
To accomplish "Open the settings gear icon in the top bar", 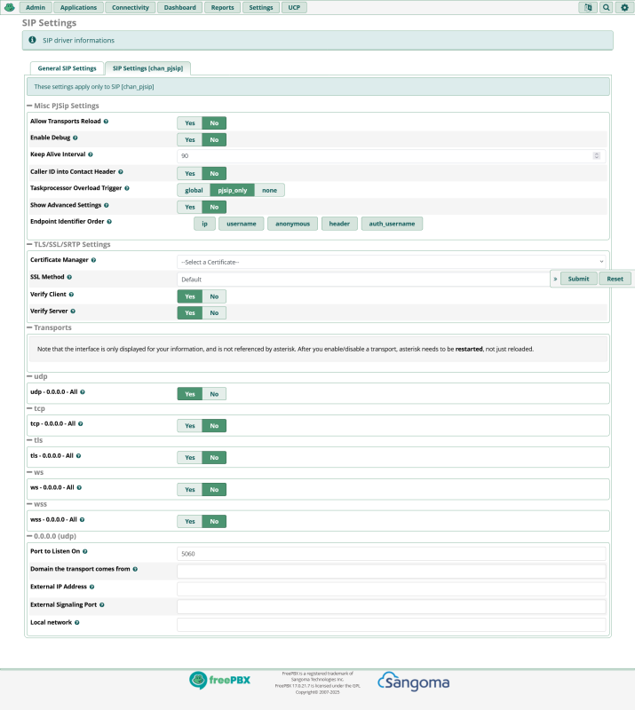I will [623, 7].
